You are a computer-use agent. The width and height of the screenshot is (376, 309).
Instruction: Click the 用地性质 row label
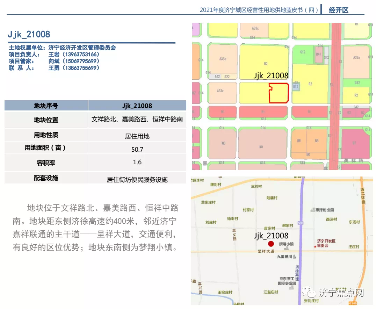pos(46,135)
